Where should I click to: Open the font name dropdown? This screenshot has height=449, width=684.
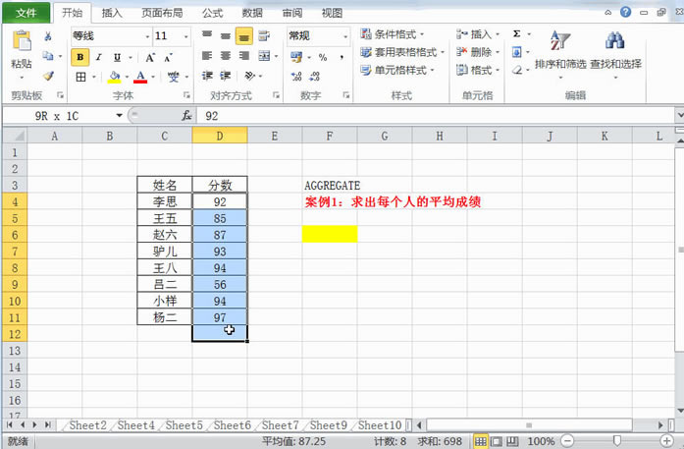coord(147,36)
